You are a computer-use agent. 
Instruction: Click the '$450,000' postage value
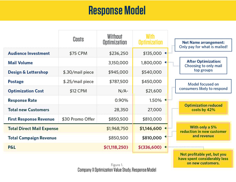click(x=151, y=81)
